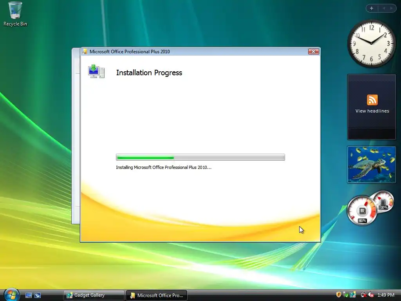The image size is (401, 301).
Task: Click the installation progress bar
Action: tap(200, 157)
